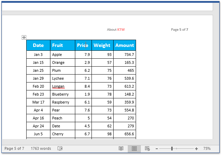
Task: Click the table move handle icon
Action: (x=24, y=37)
